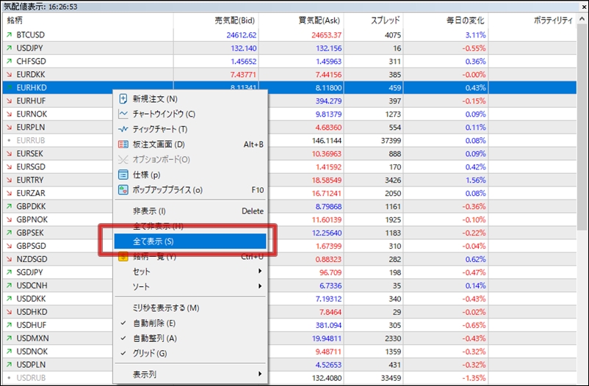Image resolution: width=589 pixels, height=386 pixels.
Task: Click the depth of market icon beside 板注文画面
Action: tap(123, 144)
